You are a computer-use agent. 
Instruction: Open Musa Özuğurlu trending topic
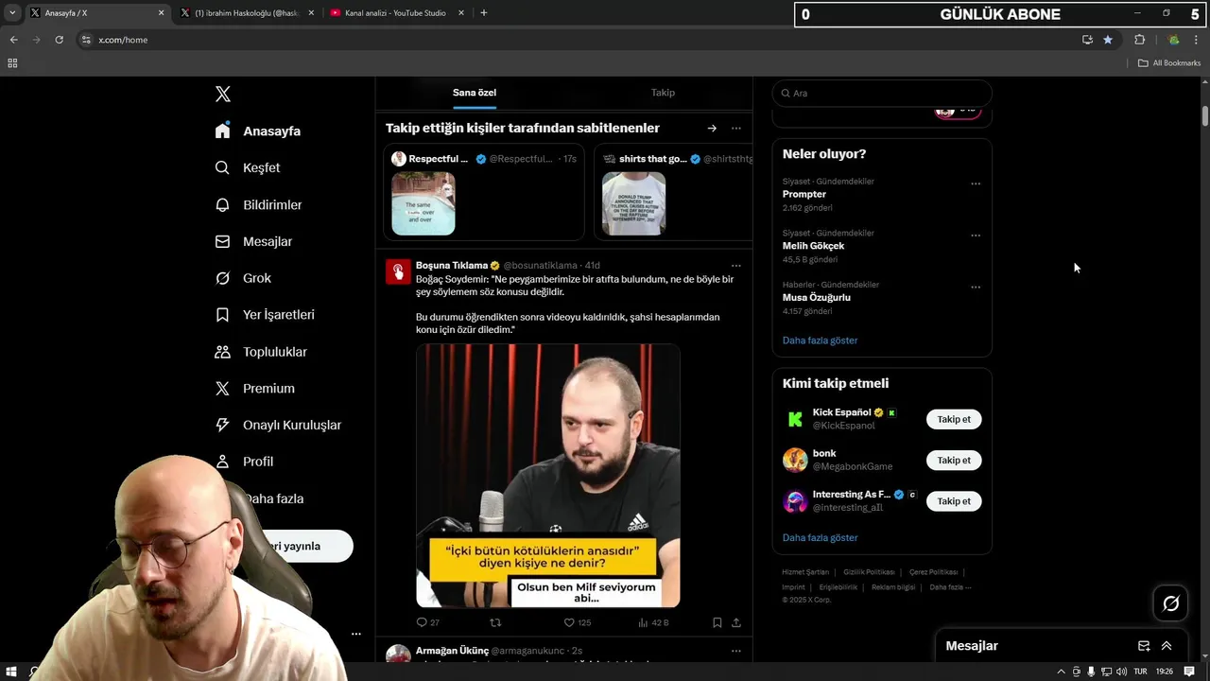[x=817, y=297]
